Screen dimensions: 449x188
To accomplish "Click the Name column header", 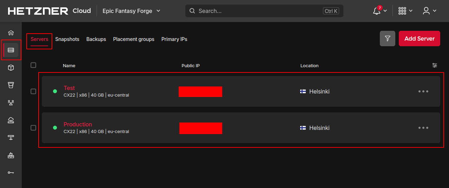I will (x=69, y=65).
